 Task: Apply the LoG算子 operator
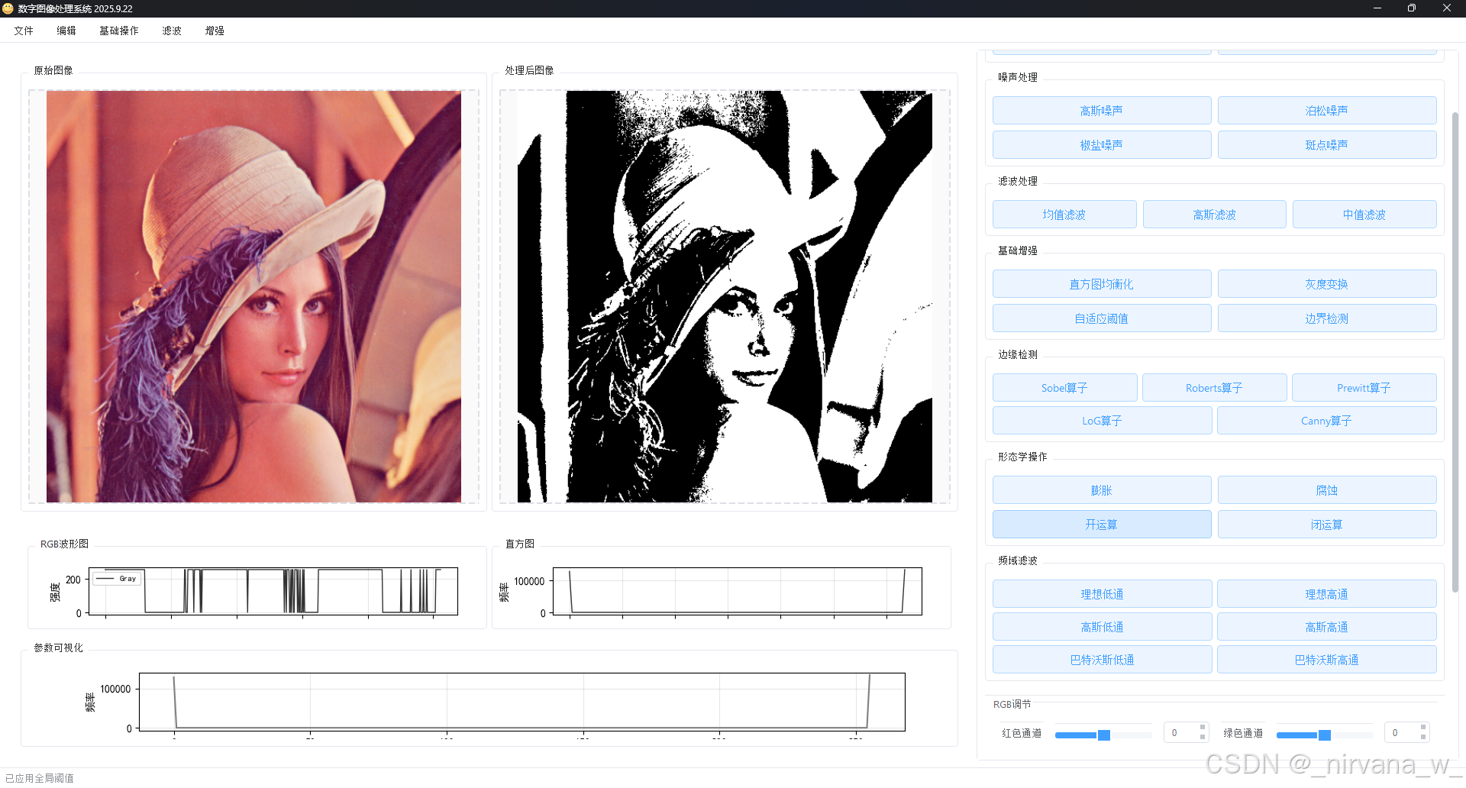tap(1102, 421)
